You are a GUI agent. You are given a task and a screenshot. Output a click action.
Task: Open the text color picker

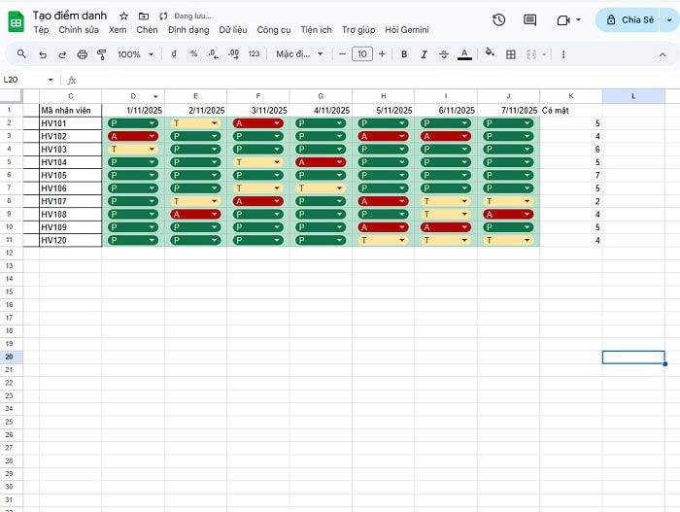point(464,54)
